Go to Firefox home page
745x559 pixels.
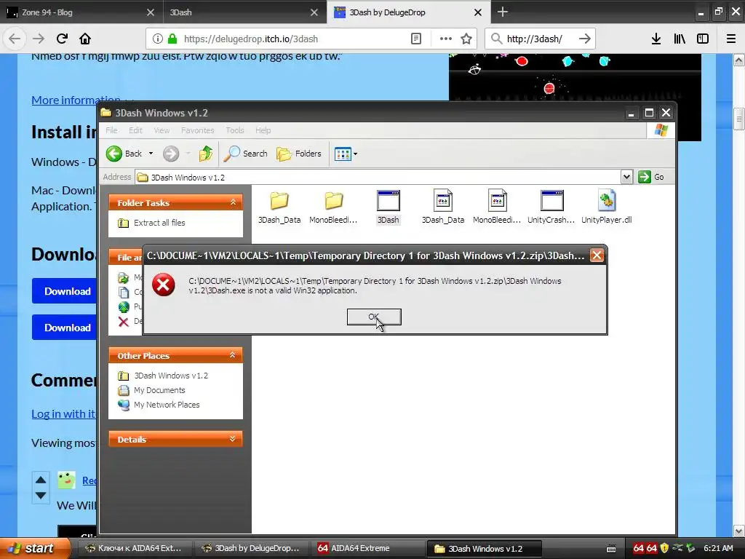click(85, 39)
